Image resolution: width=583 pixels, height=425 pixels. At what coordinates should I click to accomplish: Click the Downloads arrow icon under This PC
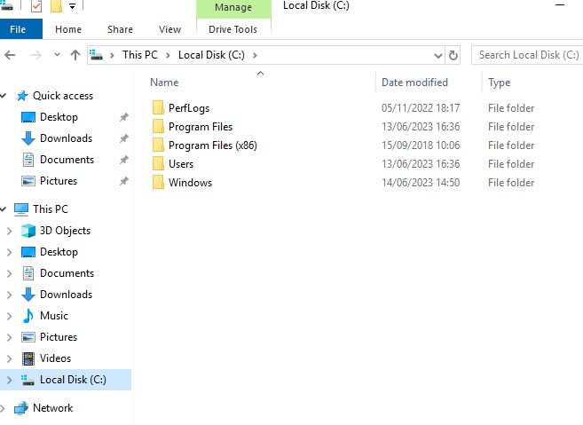(28, 295)
